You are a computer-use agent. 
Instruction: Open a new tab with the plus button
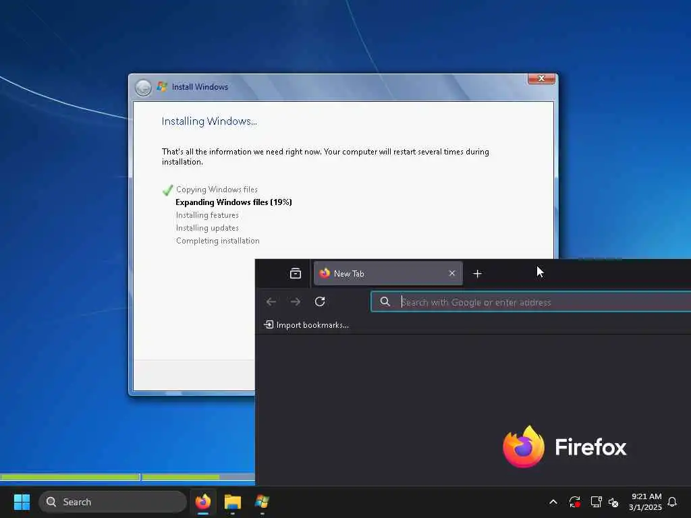point(477,274)
